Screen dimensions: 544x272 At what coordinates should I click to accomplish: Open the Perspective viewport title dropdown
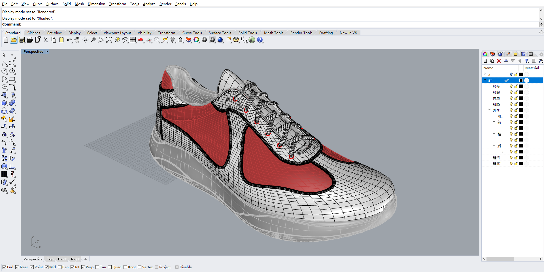click(x=47, y=52)
